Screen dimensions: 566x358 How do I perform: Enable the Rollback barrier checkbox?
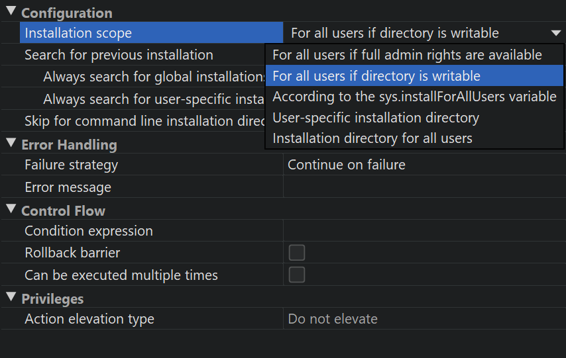click(x=297, y=253)
